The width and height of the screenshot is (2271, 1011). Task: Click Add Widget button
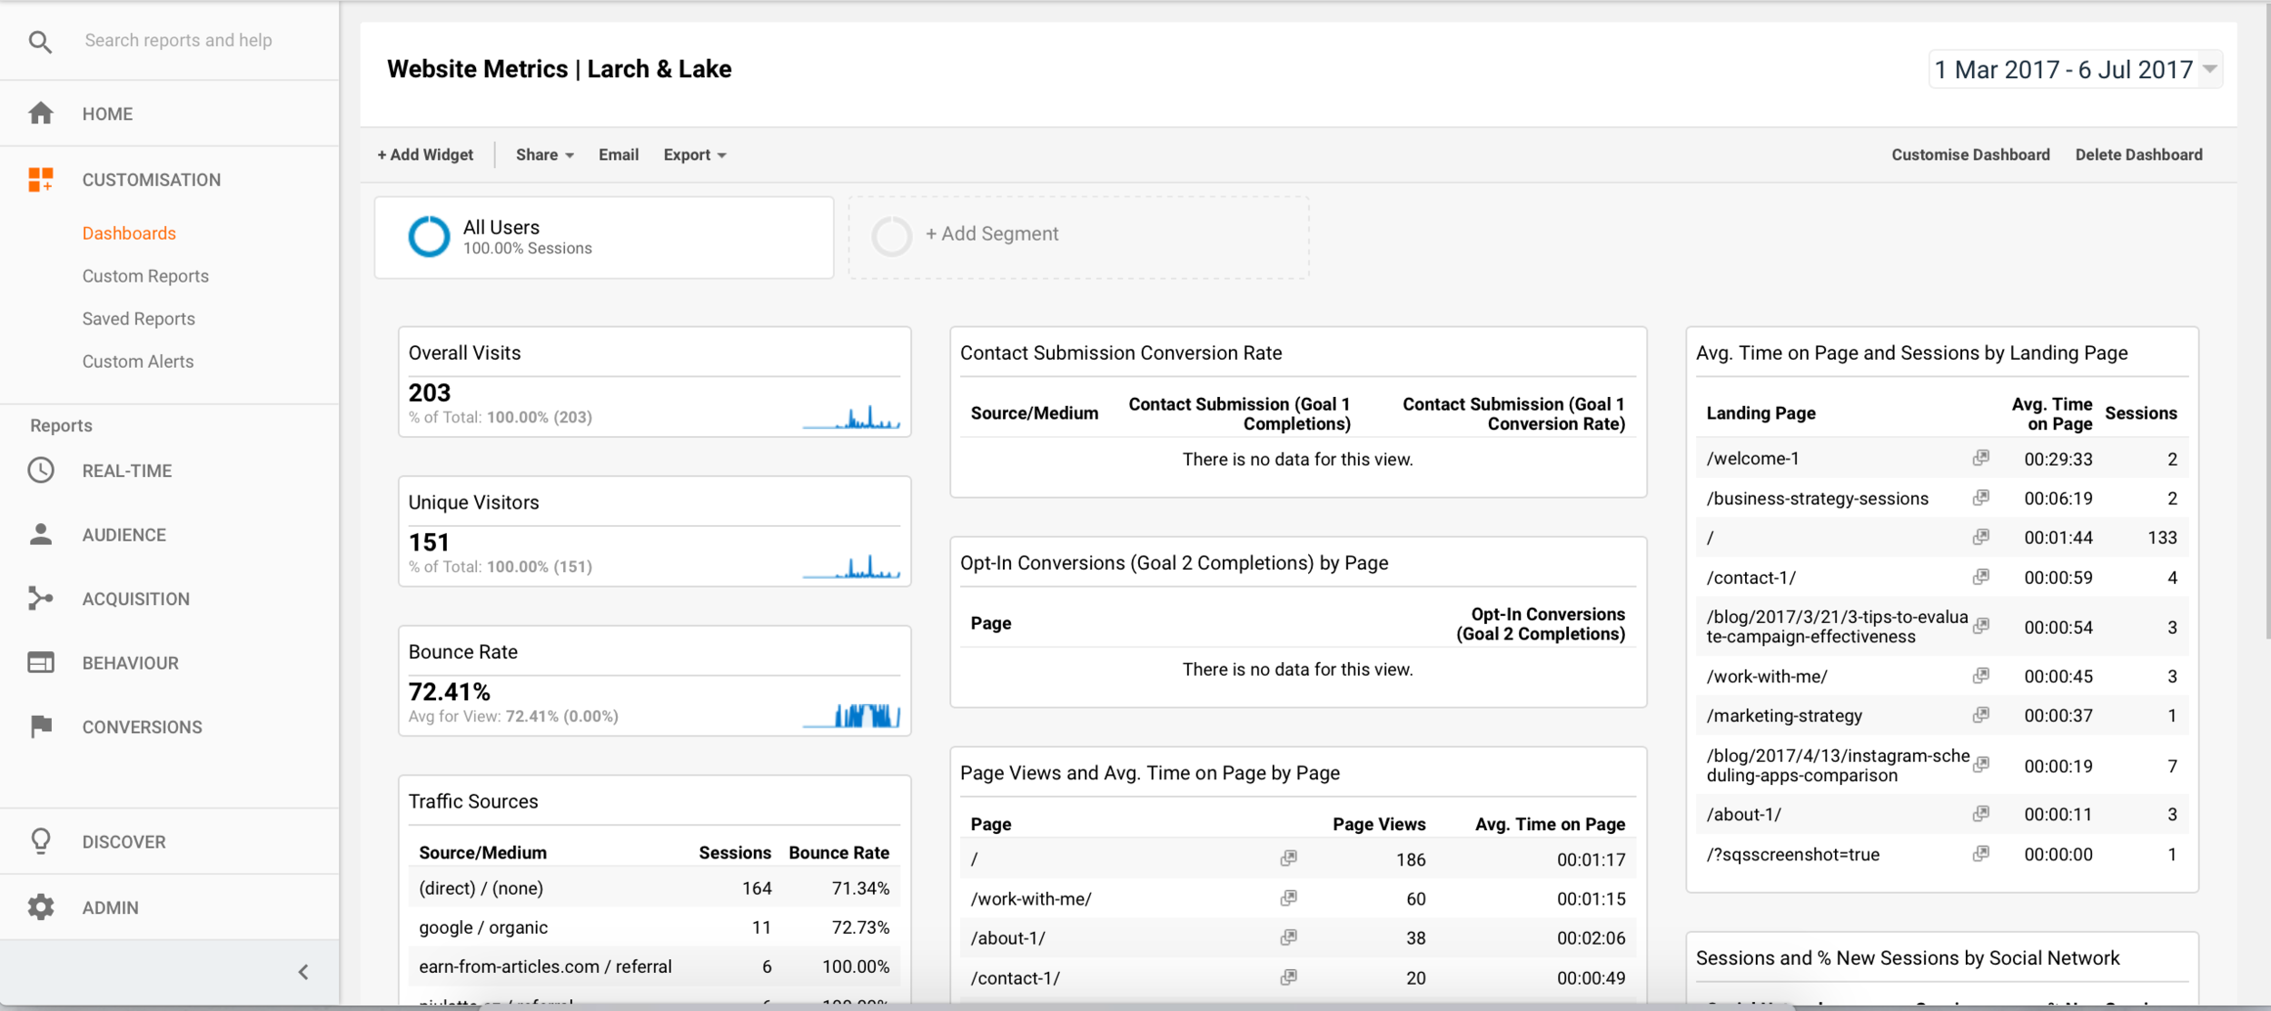pyautogui.click(x=425, y=154)
